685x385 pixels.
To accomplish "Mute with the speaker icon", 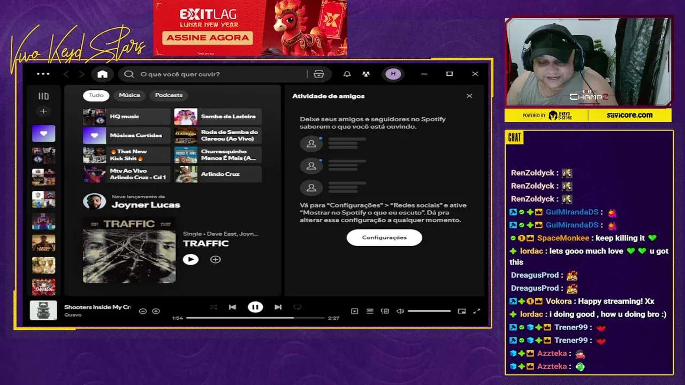I will click(400, 311).
